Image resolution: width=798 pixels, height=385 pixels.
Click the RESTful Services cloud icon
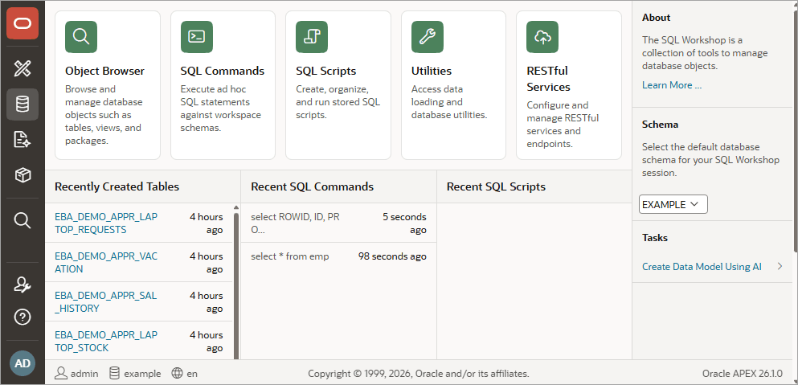pos(542,37)
